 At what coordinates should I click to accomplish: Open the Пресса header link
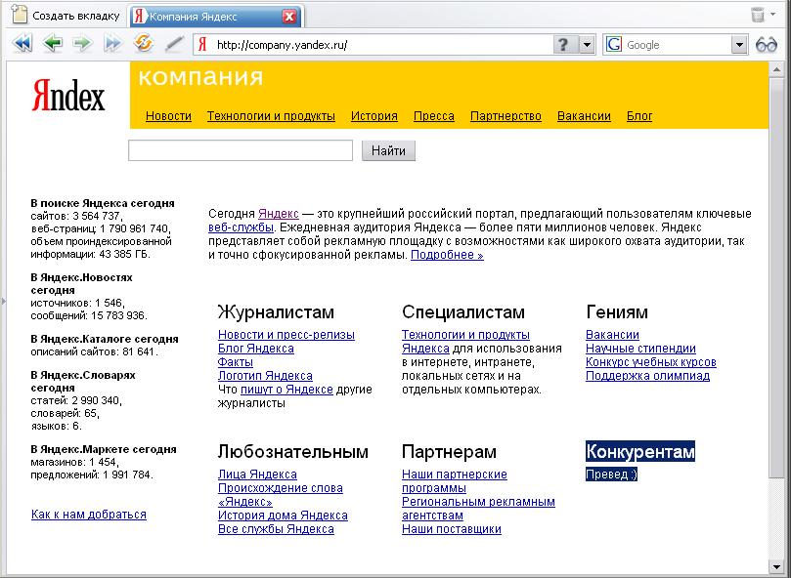point(434,116)
